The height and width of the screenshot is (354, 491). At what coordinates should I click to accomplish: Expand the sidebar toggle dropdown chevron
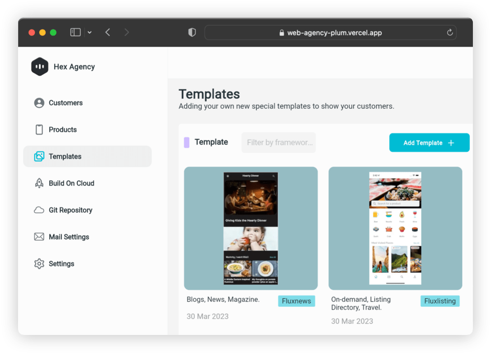tap(89, 32)
